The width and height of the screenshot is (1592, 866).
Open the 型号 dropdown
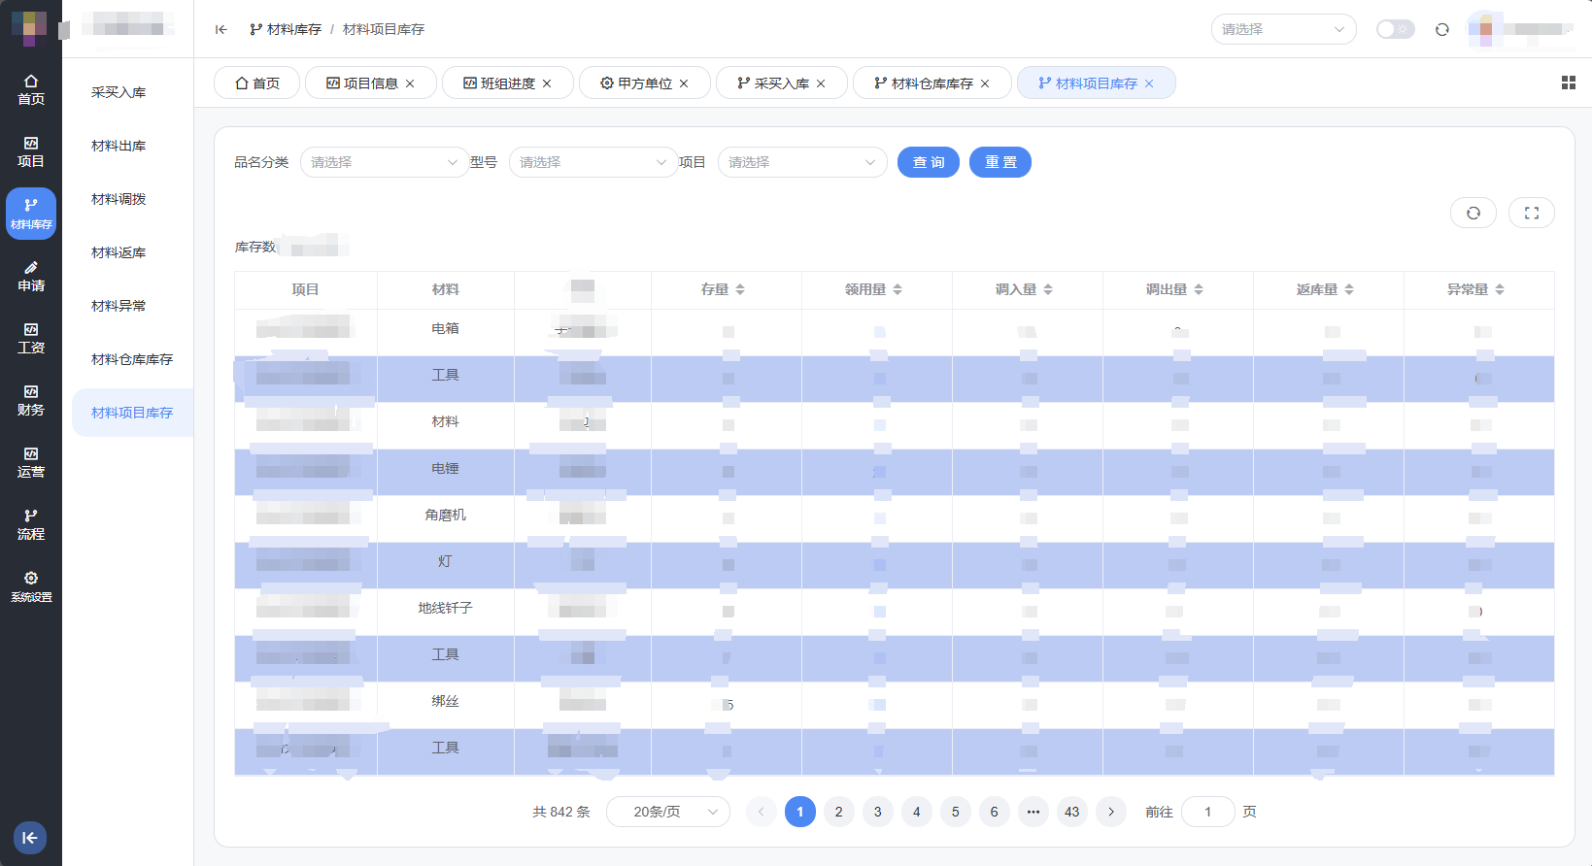coord(593,162)
